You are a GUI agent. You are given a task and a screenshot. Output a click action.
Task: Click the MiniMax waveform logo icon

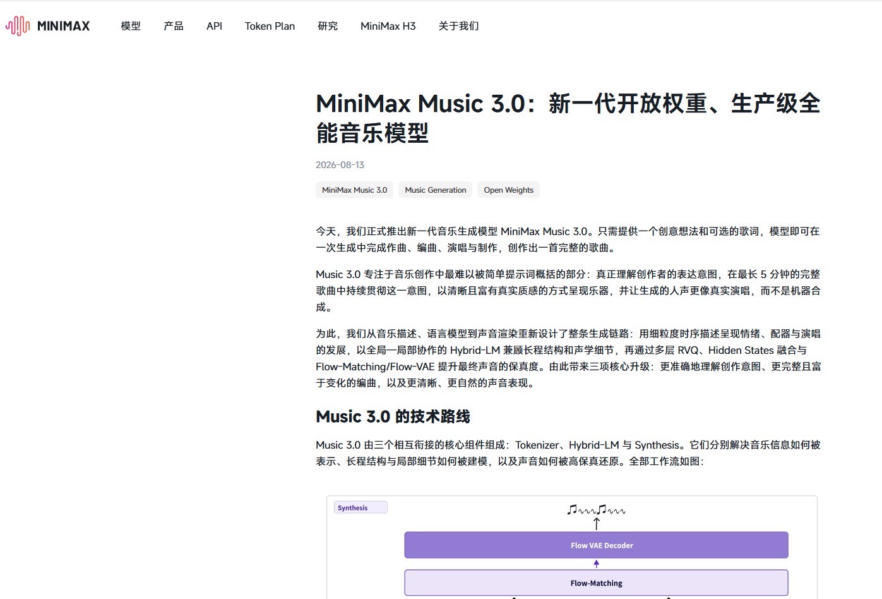pyautogui.click(x=18, y=26)
